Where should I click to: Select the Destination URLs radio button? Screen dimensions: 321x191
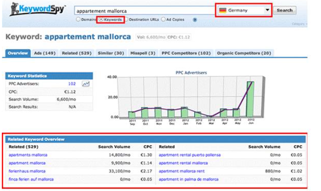(126, 20)
